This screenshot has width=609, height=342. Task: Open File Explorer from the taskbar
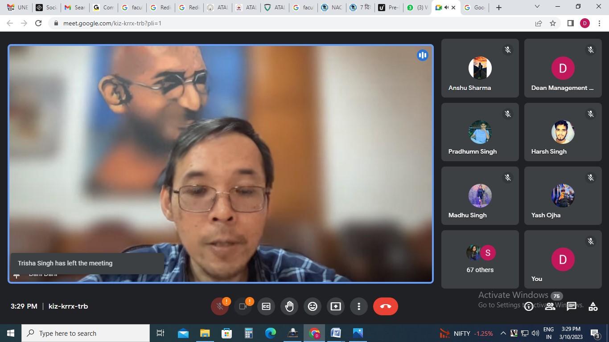point(205,333)
